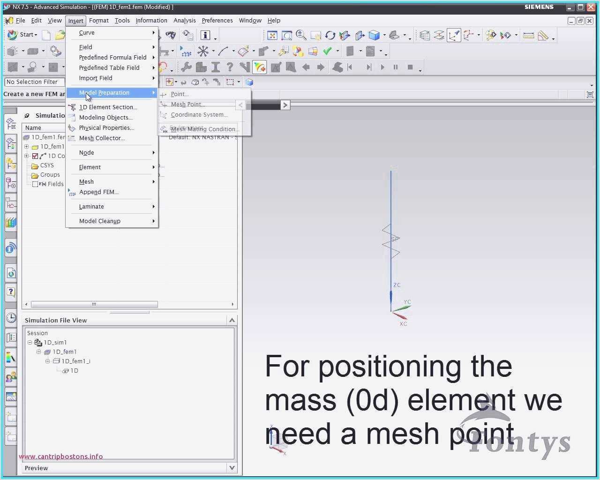The height and width of the screenshot is (480, 600).
Task: Activate the Zoom in/out tool
Action: pos(301,35)
